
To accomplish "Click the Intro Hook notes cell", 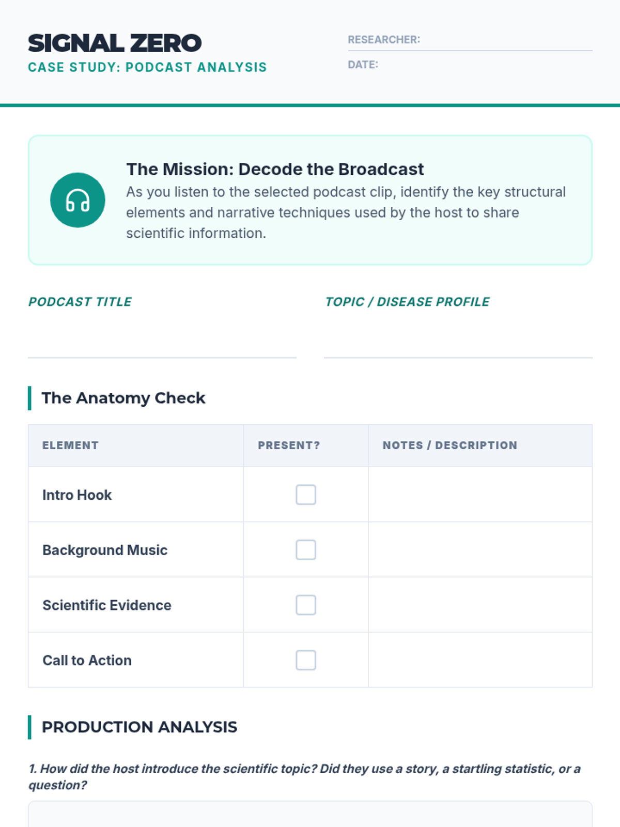I will tap(480, 495).
